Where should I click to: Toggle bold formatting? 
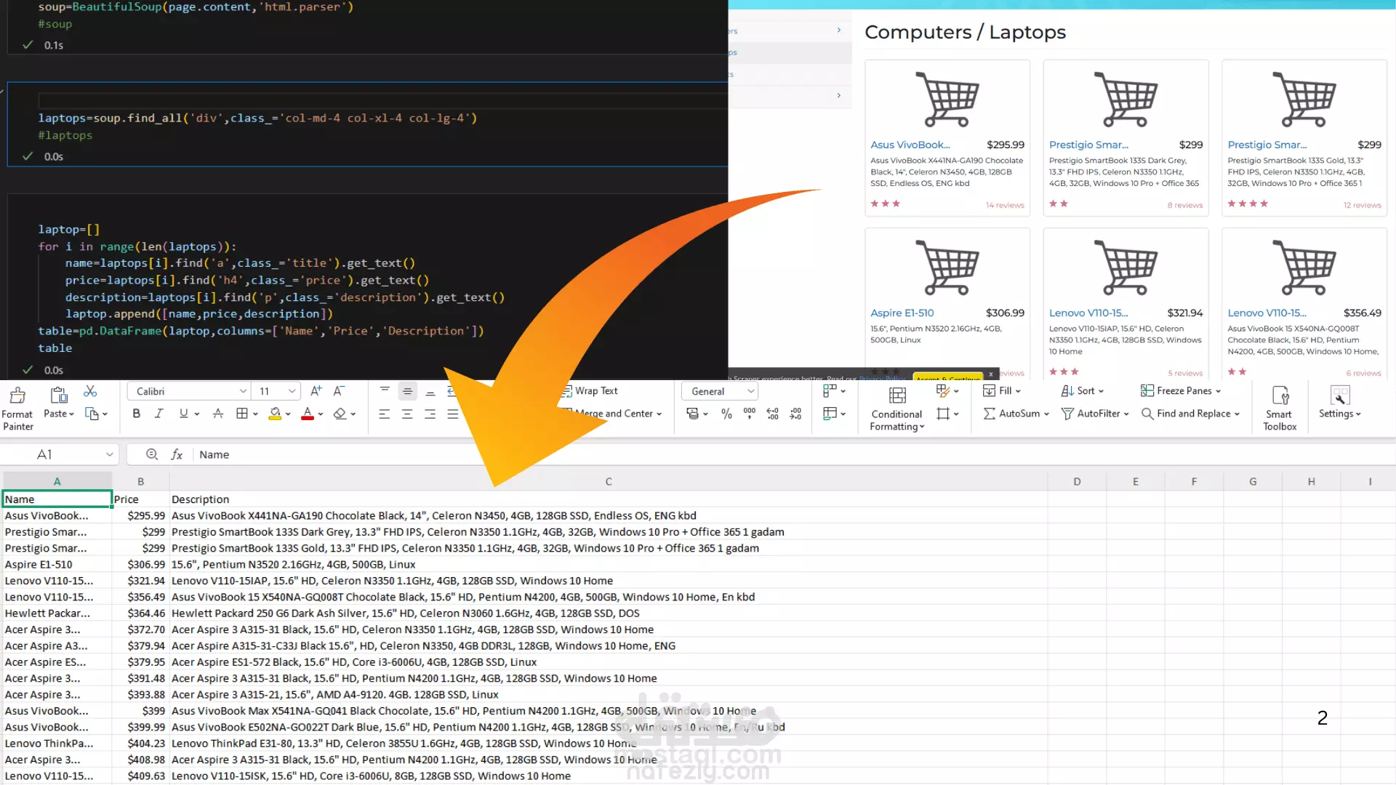pyautogui.click(x=136, y=414)
